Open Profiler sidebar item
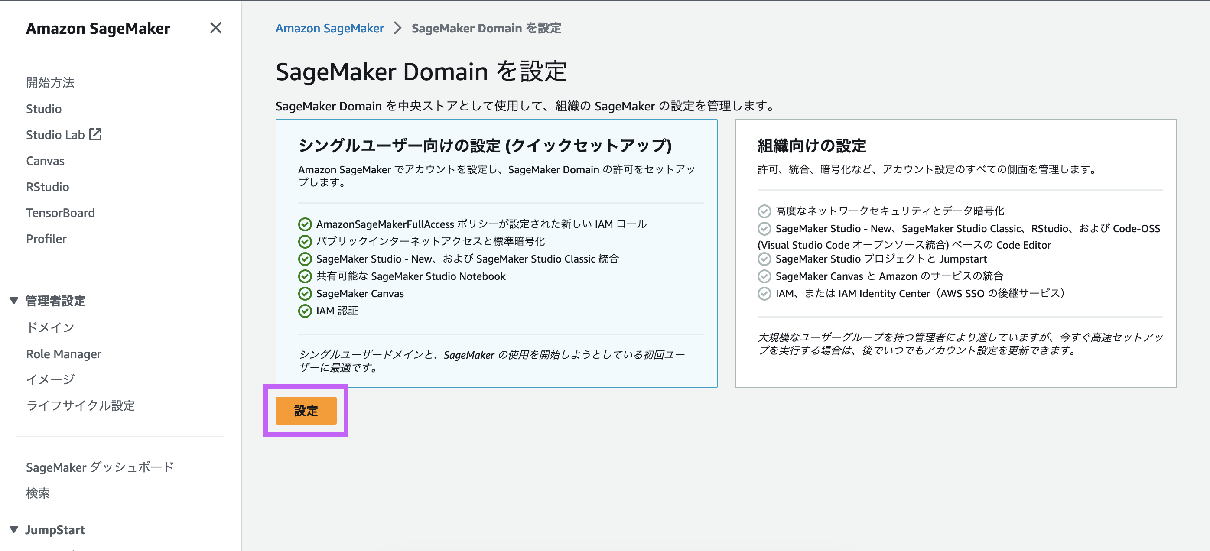Screen dimensions: 1210x551 [46, 239]
